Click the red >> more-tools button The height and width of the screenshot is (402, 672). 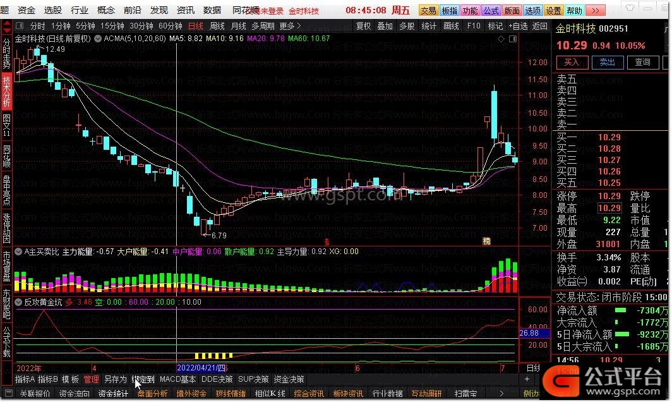point(596,10)
